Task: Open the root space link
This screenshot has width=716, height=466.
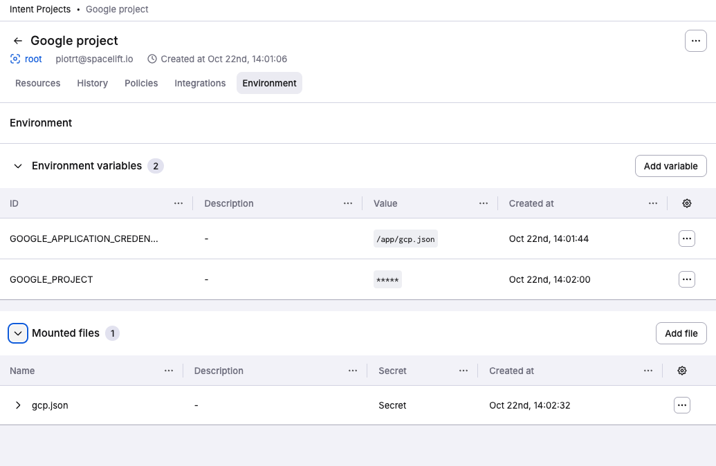Action: [33, 59]
